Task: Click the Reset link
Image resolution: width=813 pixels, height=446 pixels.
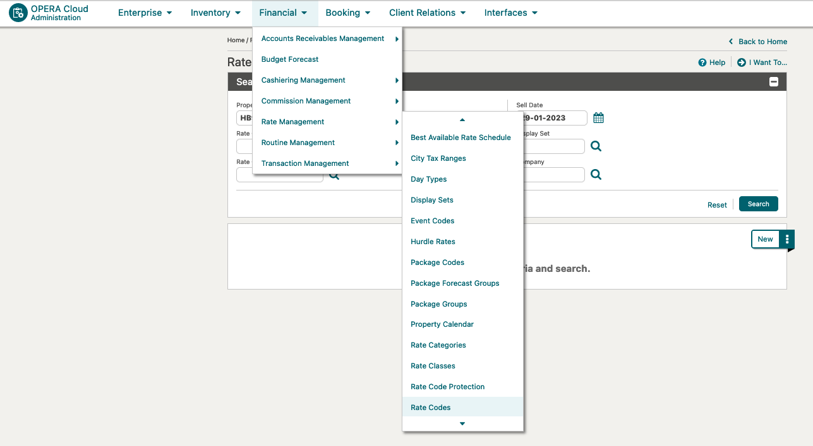Action: point(717,205)
